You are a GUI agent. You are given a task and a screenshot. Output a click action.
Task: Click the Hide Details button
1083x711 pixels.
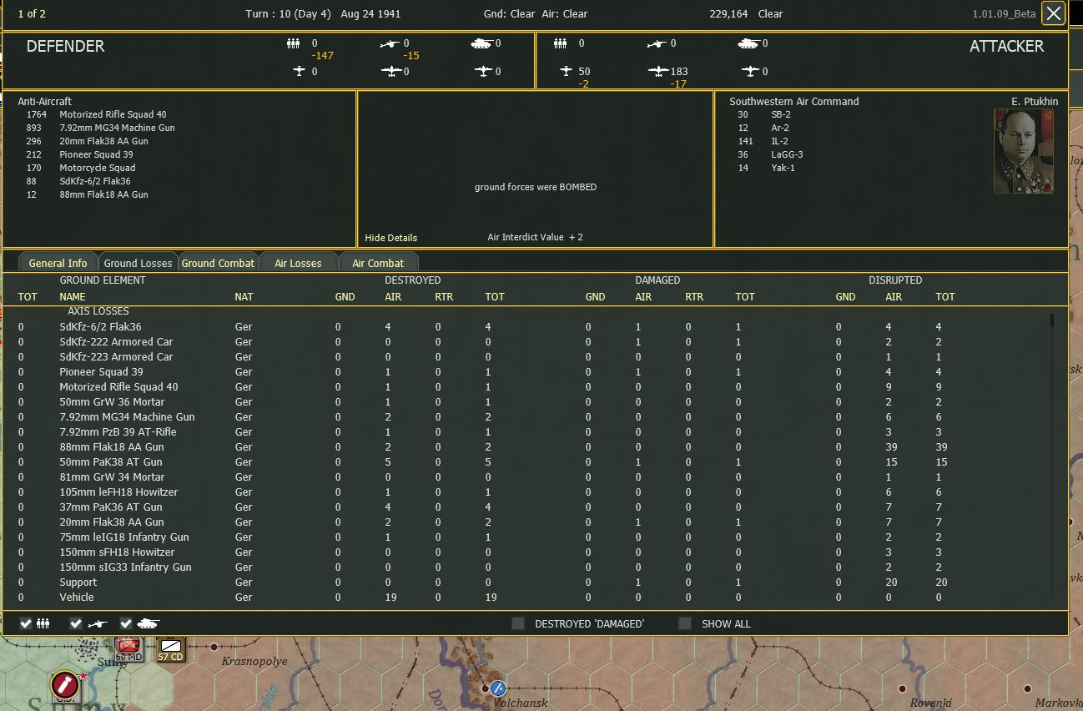tap(391, 238)
